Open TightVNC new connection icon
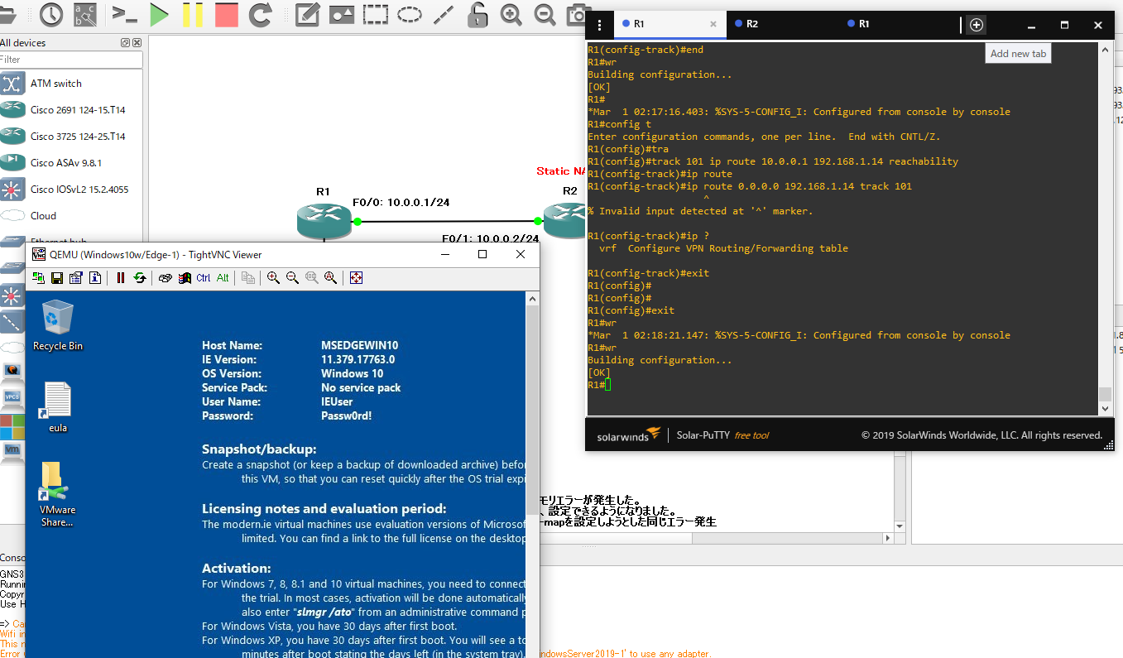Screen dimensions: 1123x658 pos(38,278)
